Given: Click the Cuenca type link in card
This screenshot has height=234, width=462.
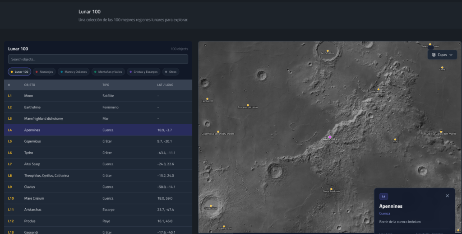Looking at the screenshot, I should (x=384, y=213).
